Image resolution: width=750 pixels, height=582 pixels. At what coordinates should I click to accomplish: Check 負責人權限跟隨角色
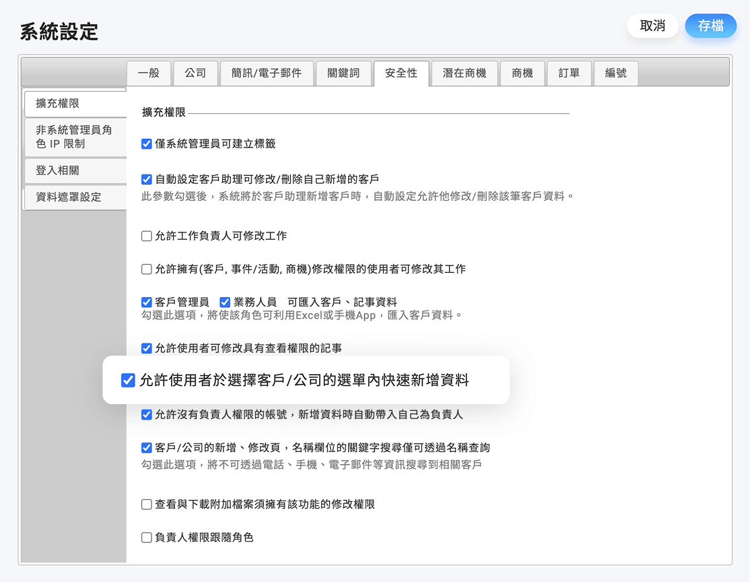147,538
